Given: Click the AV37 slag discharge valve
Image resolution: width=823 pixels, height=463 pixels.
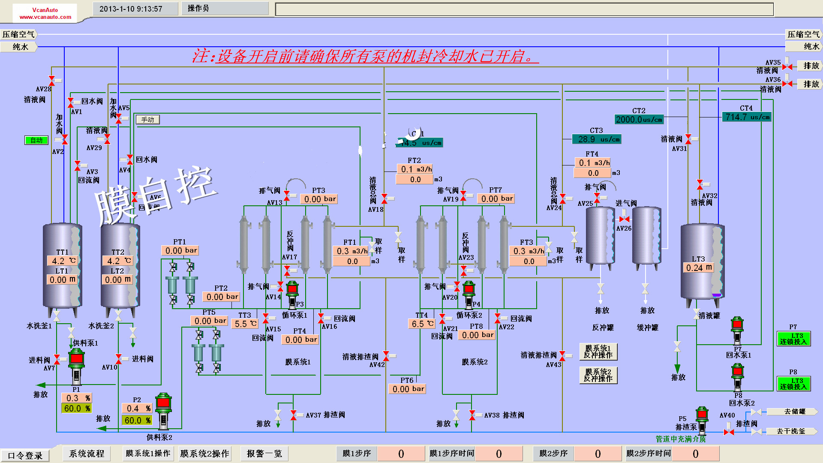Looking at the screenshot, I should click(294, 415).
